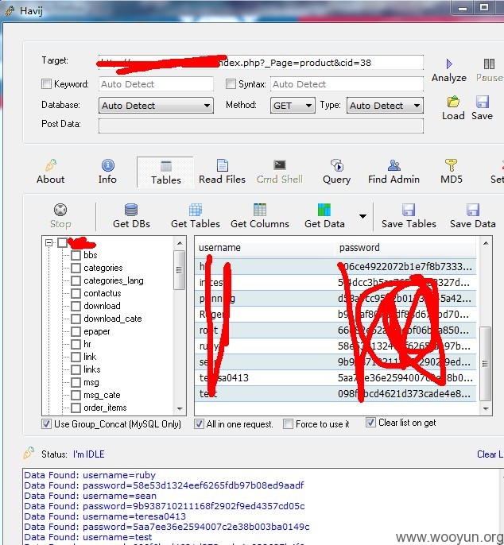This screenshot has width=504, height=545.
Task: Check the bbs table checkbox
Action: click(x=76, y=255)
